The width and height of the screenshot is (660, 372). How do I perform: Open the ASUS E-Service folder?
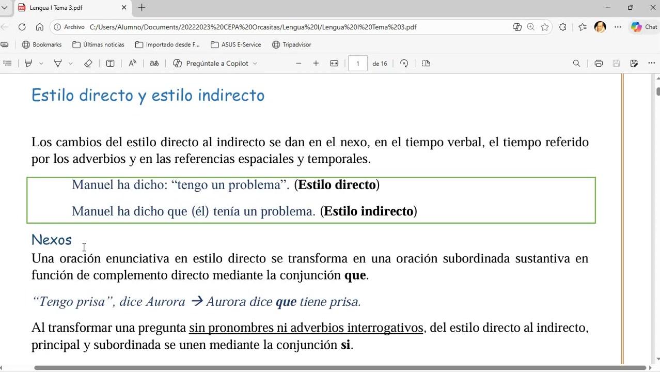[x=236, y=44]
